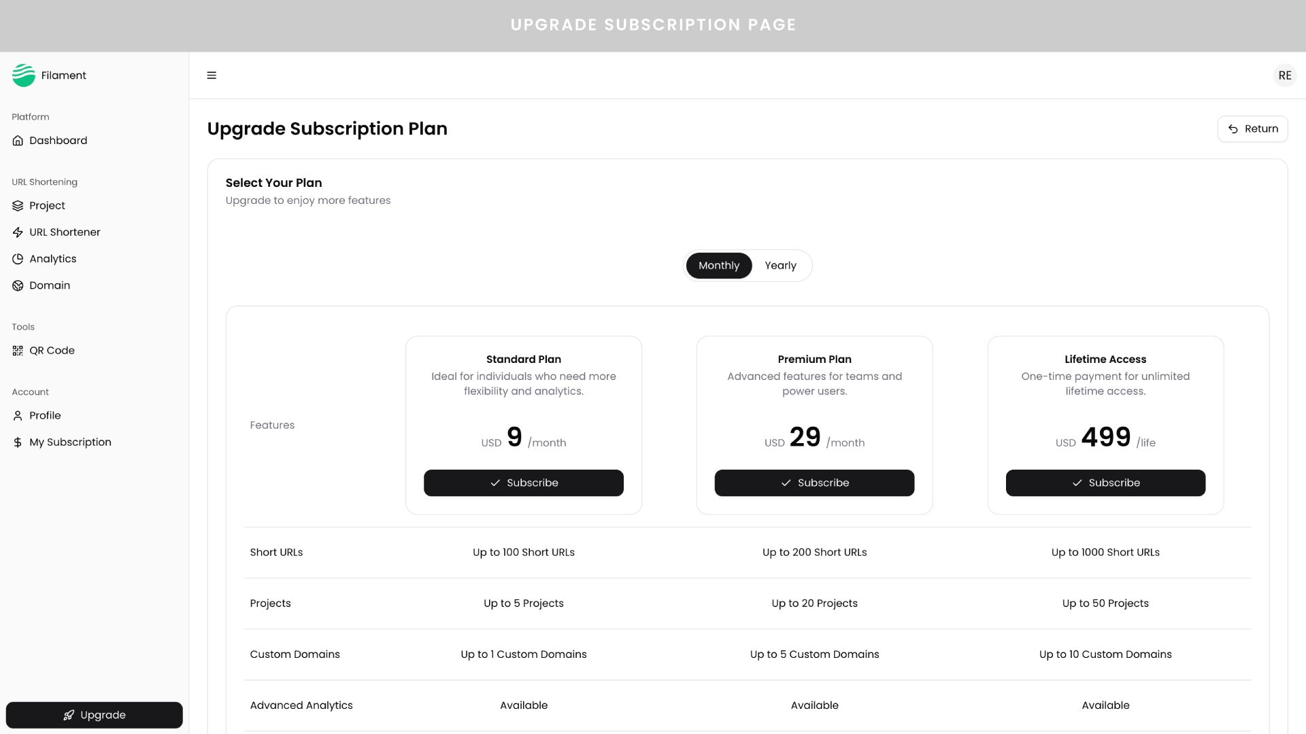
Task: Click the Return button
Action: click(1252, 129)
